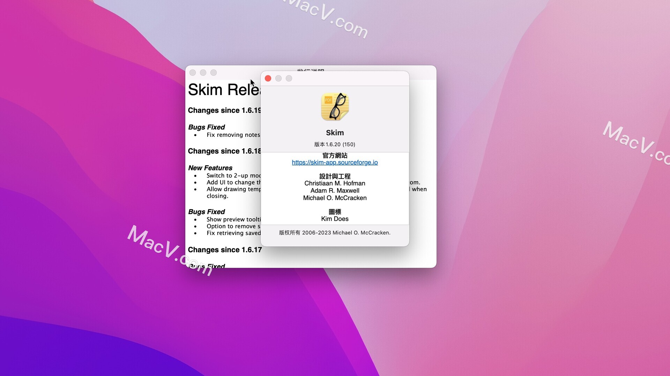670x376 pixels.
Task: Click the version 1.6.20 (150) text
Action: click(335, 144)
